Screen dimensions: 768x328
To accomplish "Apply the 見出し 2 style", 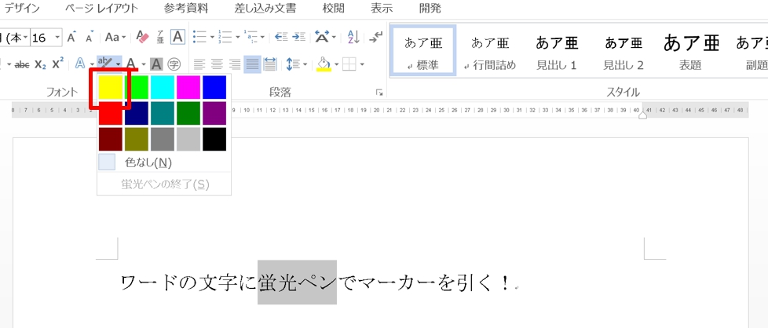I will 624,50.
